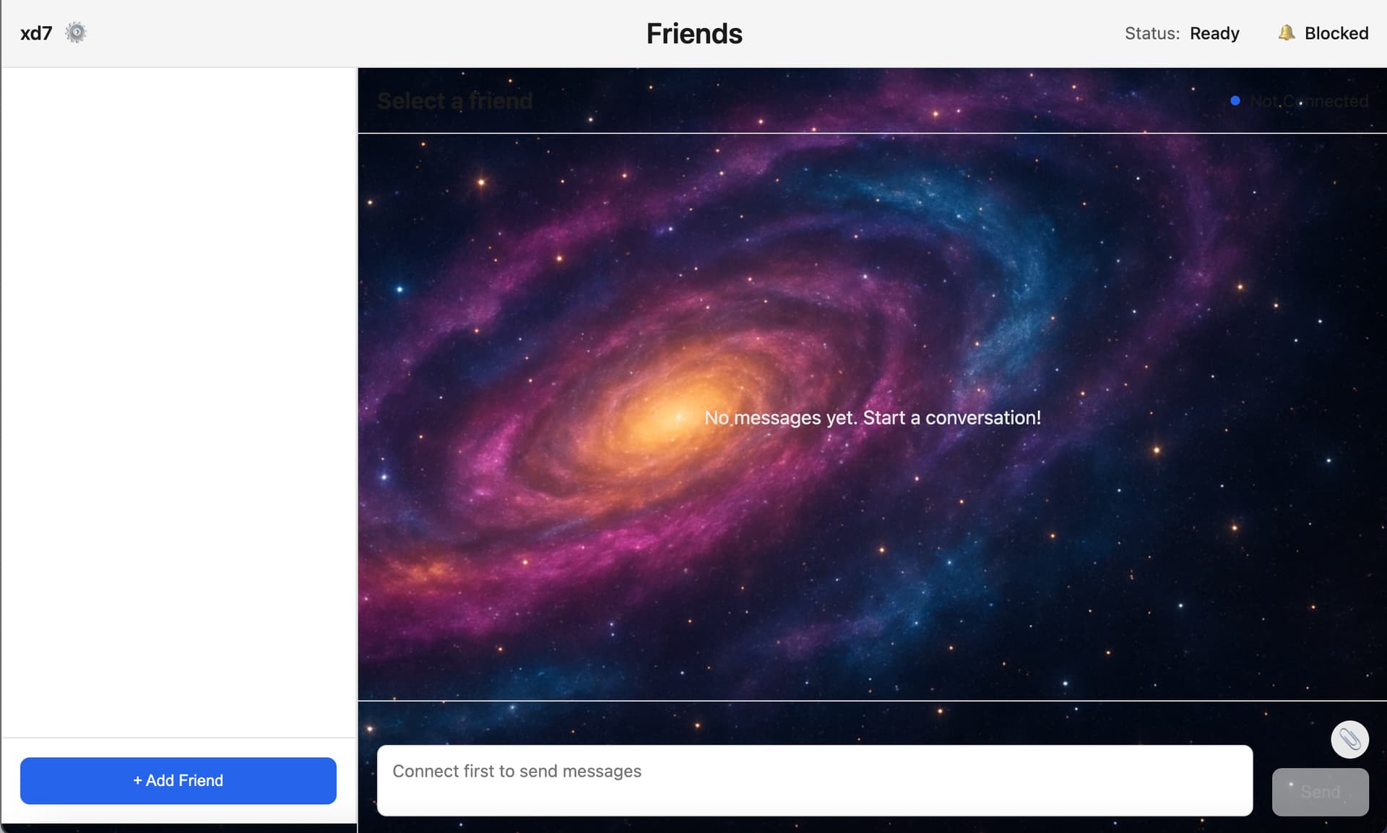This screenshot has height=833, width=1387.
Task: Click the blue connection status dot
Action: click(x=1235, y=101)
